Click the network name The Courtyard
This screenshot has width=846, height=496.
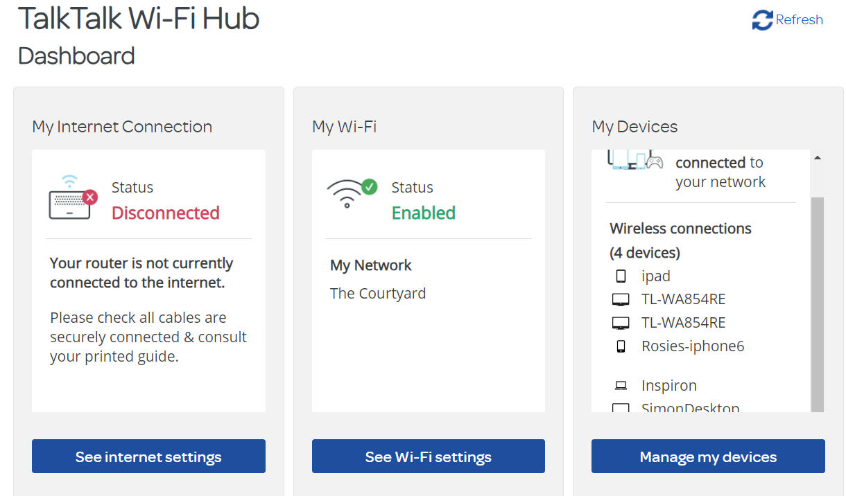[378, 293]
